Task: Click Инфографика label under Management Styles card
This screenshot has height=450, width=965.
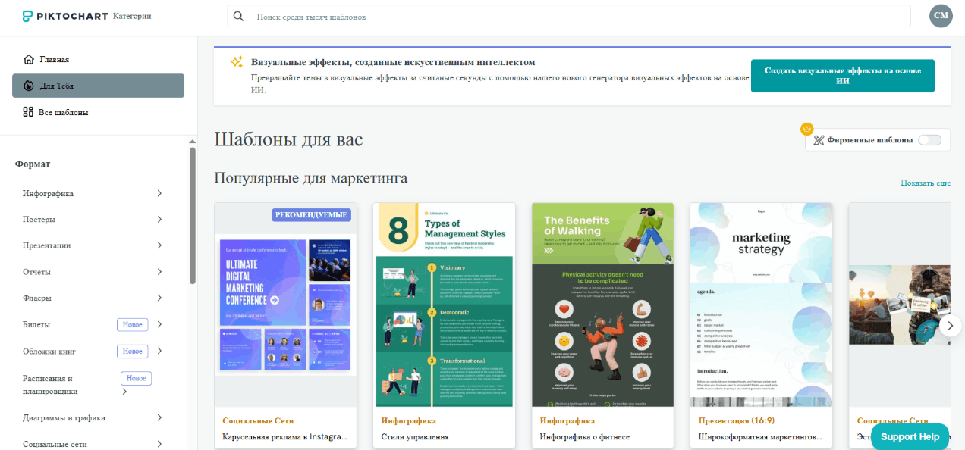Action: pos(408,420)
